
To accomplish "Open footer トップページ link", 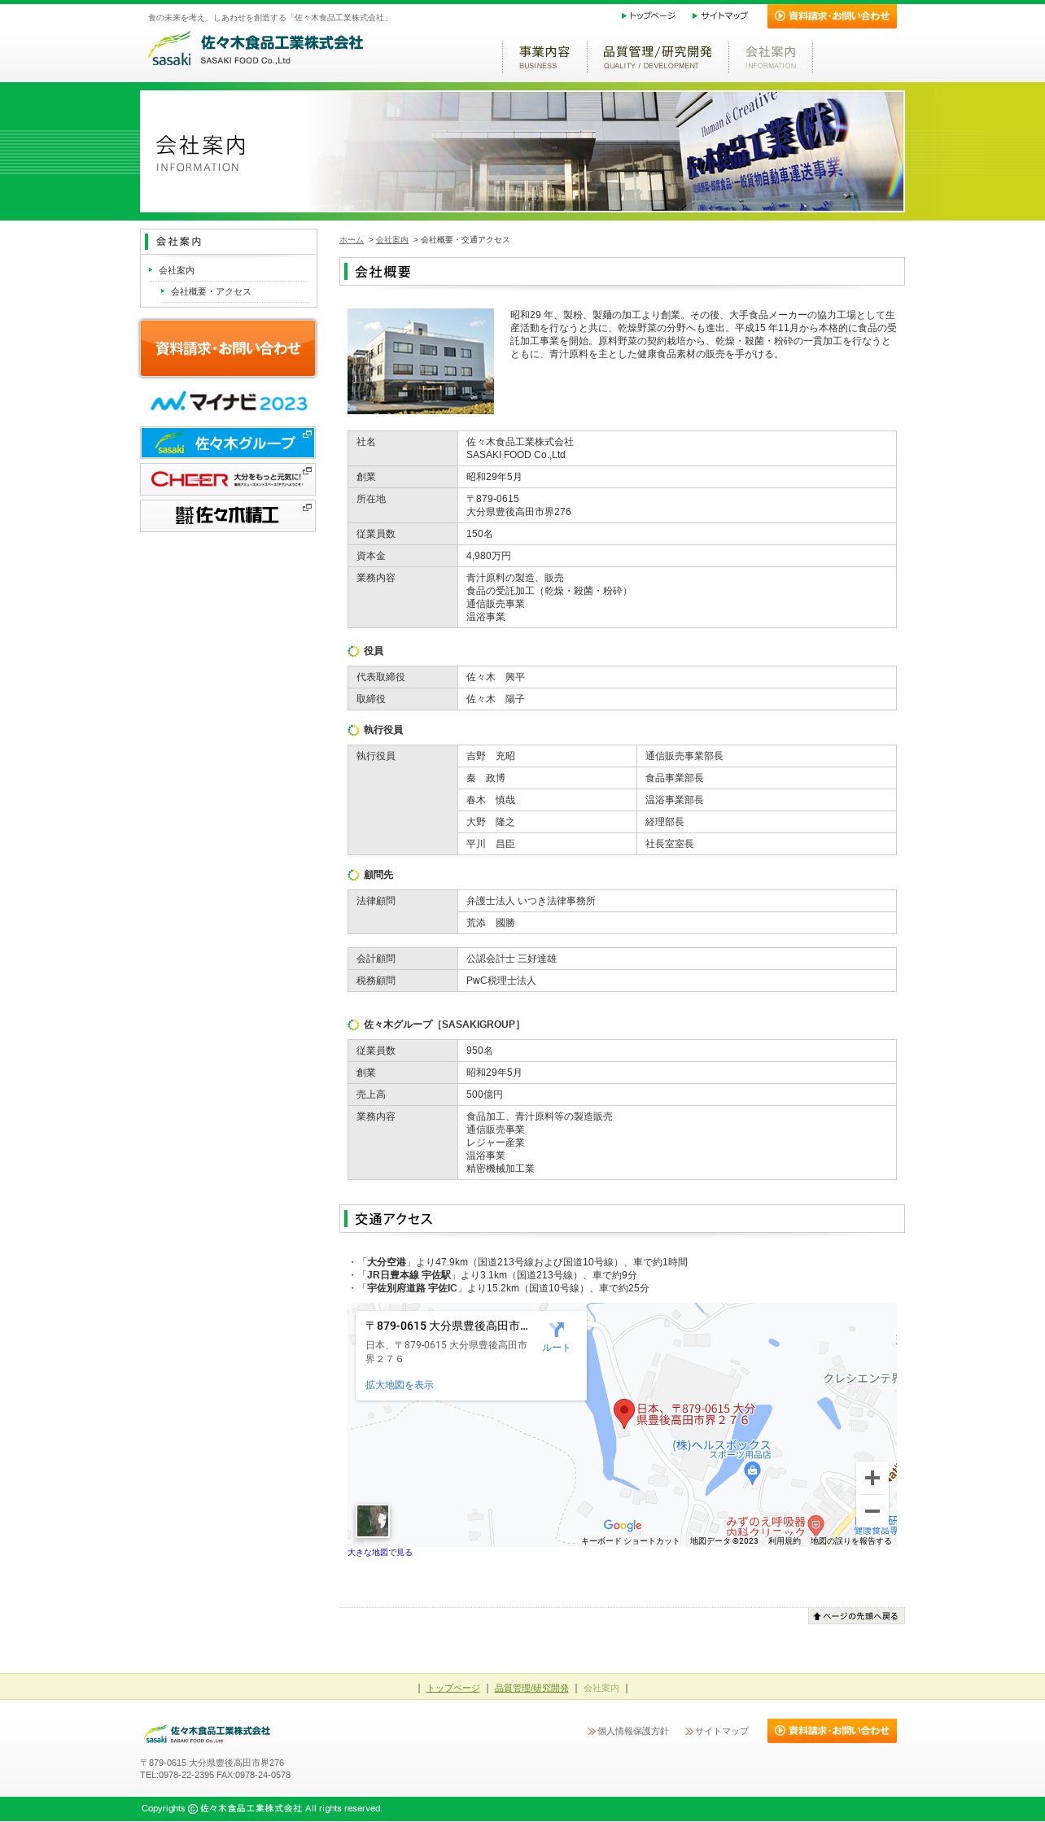I will 453,1688.
